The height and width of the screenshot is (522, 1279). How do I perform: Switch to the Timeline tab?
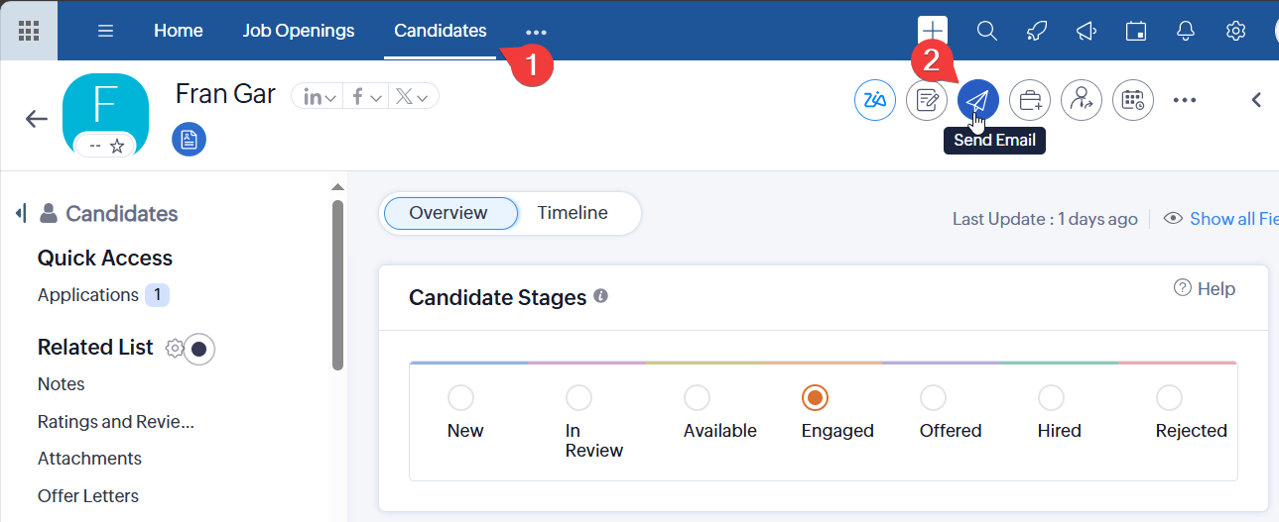pos(573,213)
